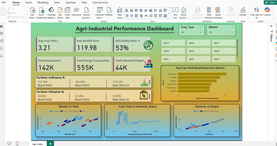277x146 pixels.
Task: Open DAX query view in left sidebar
Action: (x=2, y=48)
